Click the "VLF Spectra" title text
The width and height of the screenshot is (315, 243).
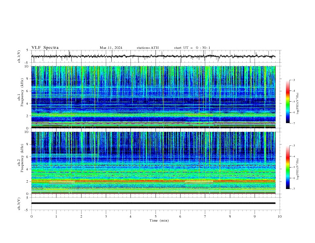point(45,48)
